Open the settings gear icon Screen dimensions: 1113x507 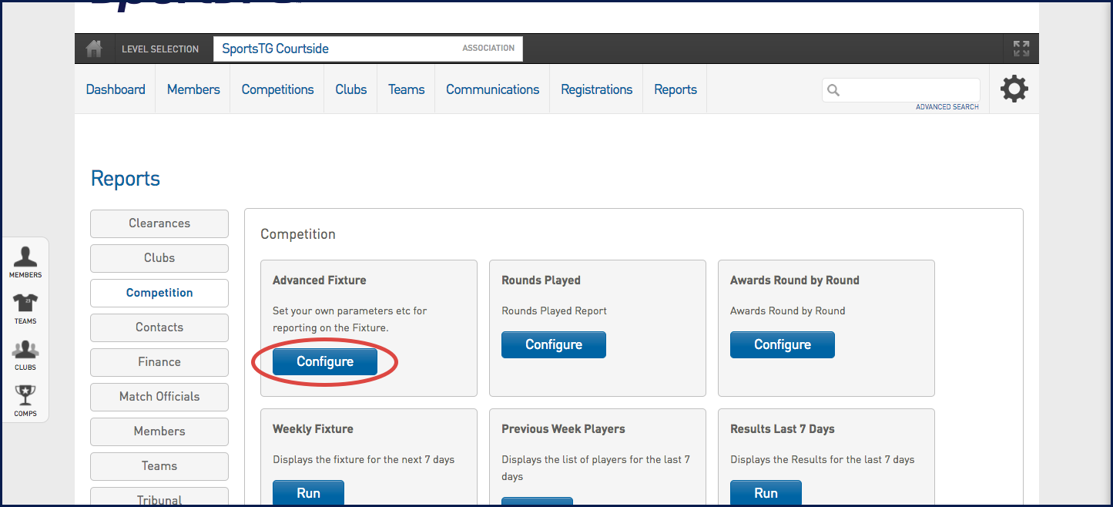[1014, 89]
